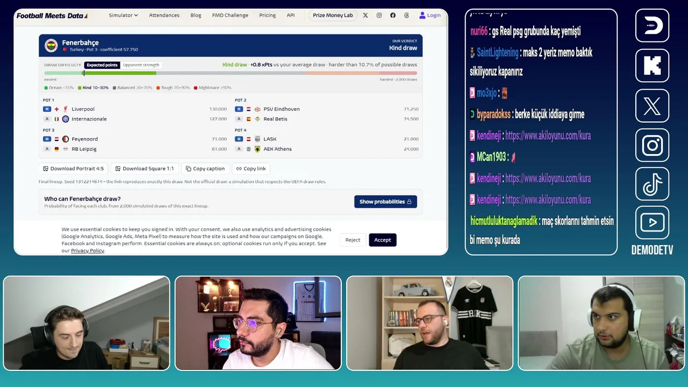Click the Football Meets Data site logo

tap(52, 16)
